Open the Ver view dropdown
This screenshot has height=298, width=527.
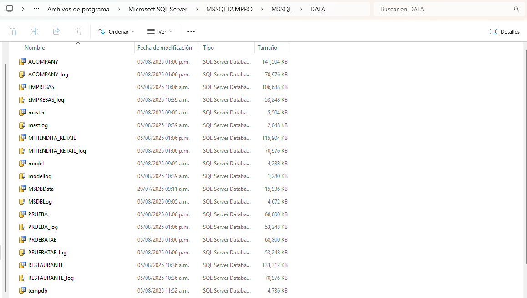160,31
